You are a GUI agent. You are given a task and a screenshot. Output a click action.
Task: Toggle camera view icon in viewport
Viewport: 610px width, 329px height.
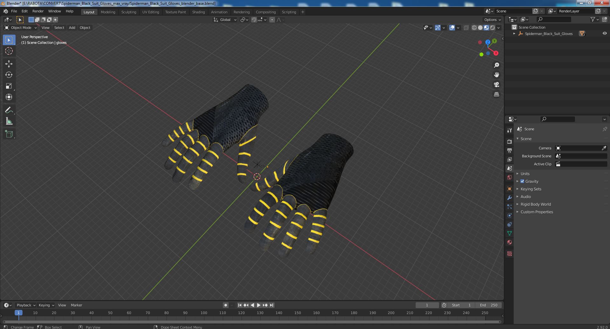point(496,85)
